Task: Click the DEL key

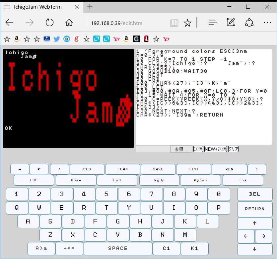Action: [x=255, y=194]
